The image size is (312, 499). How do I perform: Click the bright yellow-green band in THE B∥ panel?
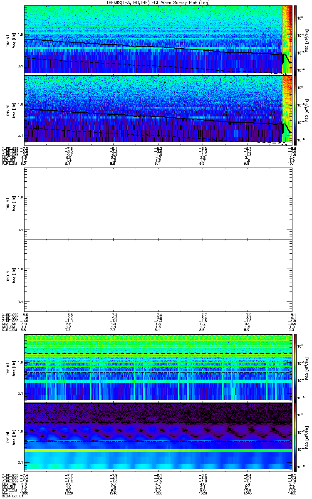(158, 450)
